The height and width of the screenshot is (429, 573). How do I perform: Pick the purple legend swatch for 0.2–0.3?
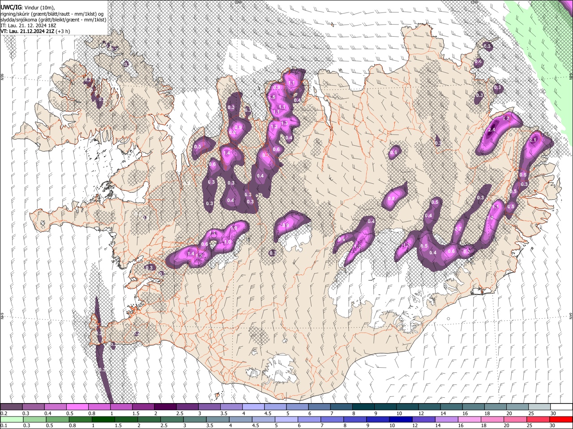point(11,407)
